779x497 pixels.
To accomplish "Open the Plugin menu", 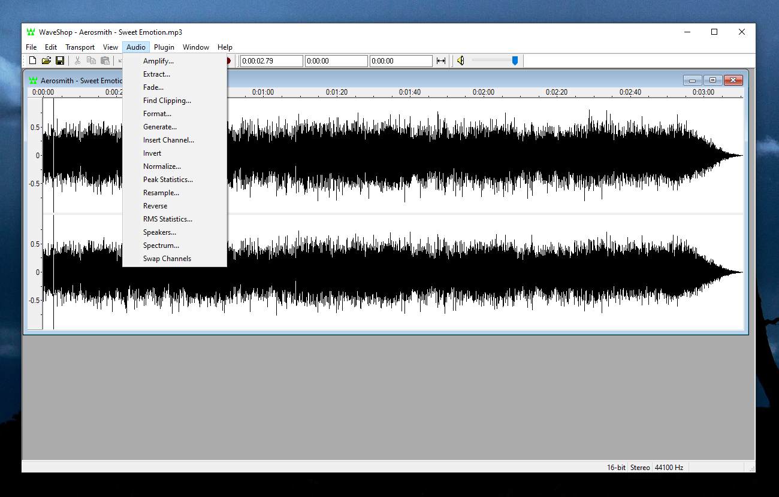I will [x=164, y=47].
